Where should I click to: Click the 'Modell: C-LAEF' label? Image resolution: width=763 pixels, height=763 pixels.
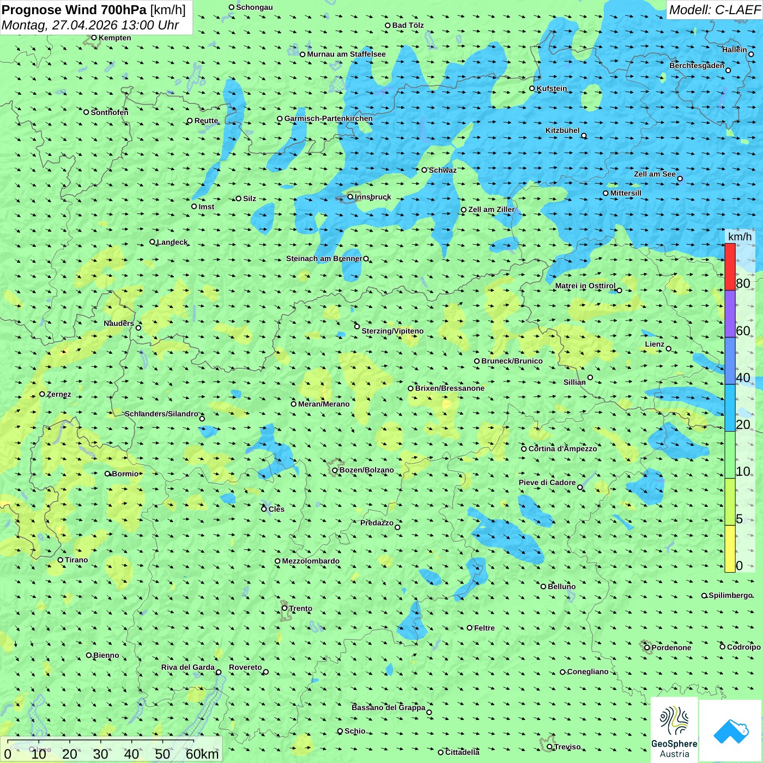[714, 10]
